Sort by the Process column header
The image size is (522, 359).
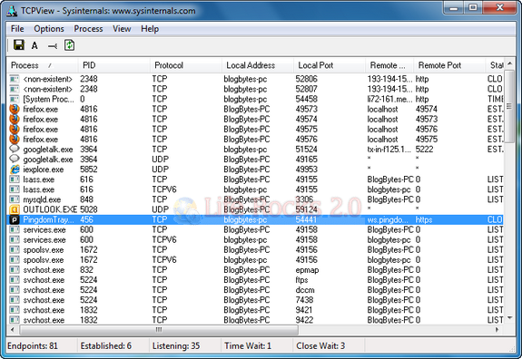pyautogui.click(x=43, y=65)
